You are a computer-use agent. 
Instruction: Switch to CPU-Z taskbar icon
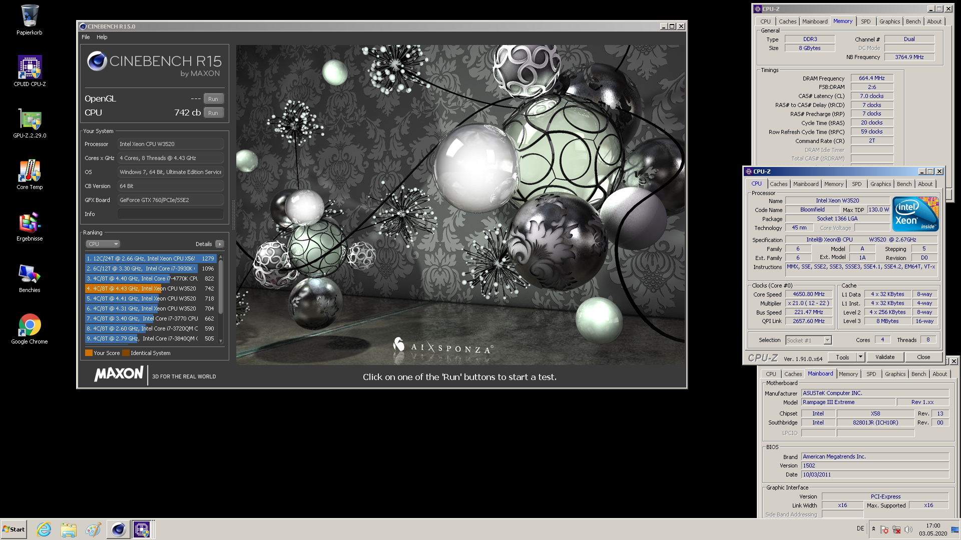point(142,529)
